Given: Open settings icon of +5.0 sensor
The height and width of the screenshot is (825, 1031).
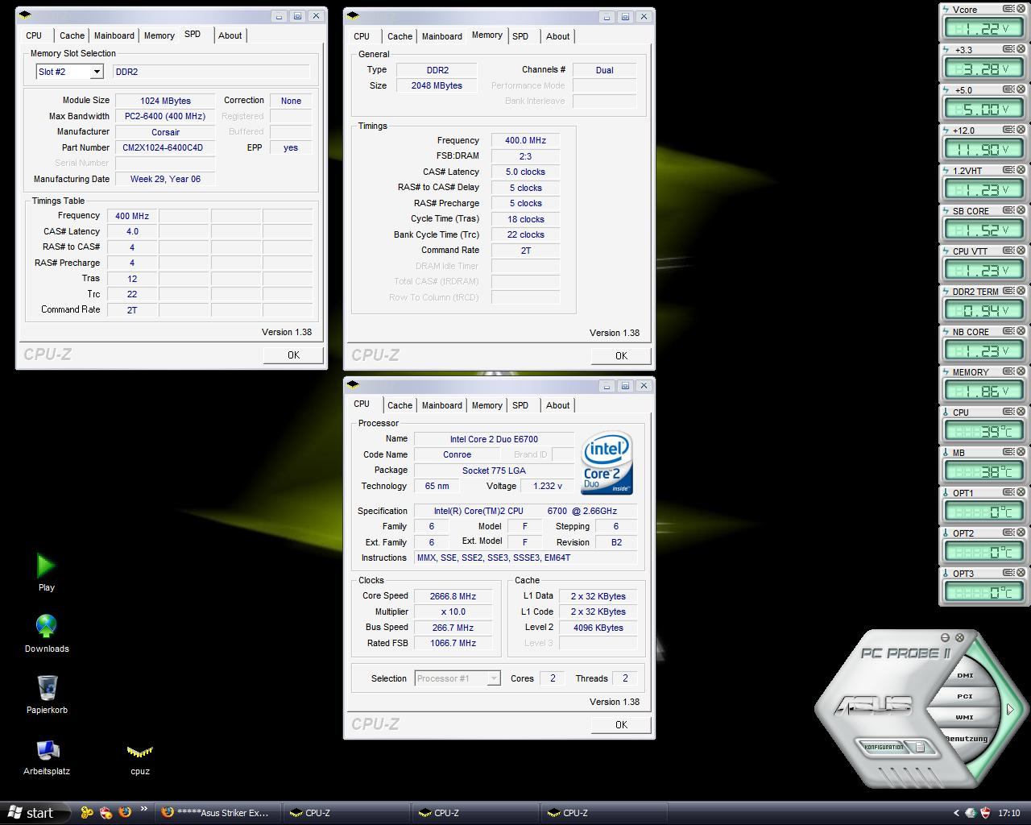Looking at the screenshot, I should pos(1008,89).
